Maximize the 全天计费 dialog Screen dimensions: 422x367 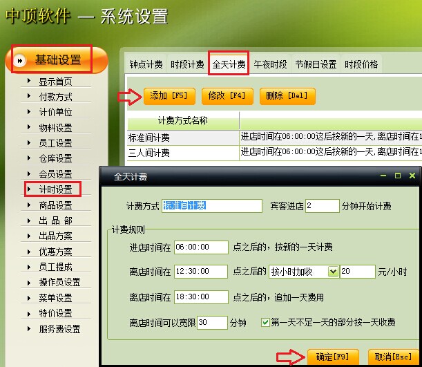398,176
